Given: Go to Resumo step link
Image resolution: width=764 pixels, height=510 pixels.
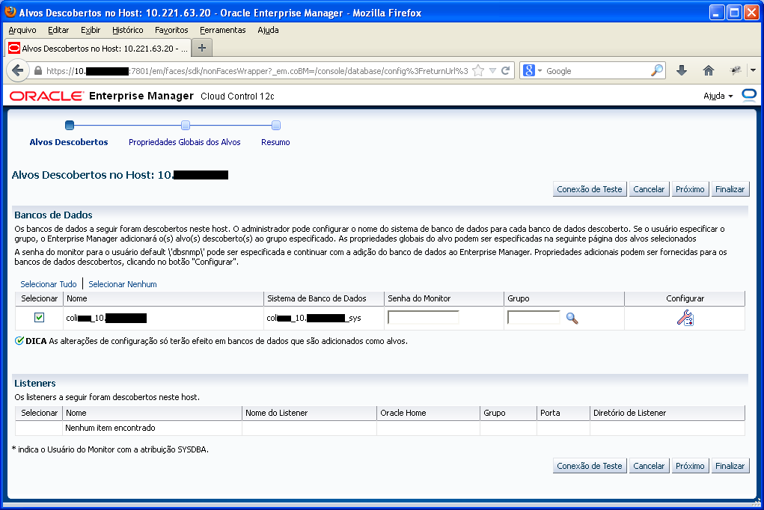Looking at the screenshot, I should (x=275, y=142).
